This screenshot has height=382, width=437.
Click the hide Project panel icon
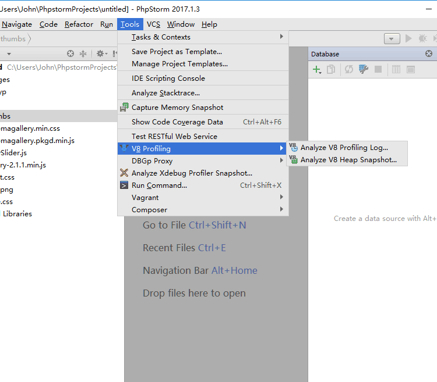(115, 53)
